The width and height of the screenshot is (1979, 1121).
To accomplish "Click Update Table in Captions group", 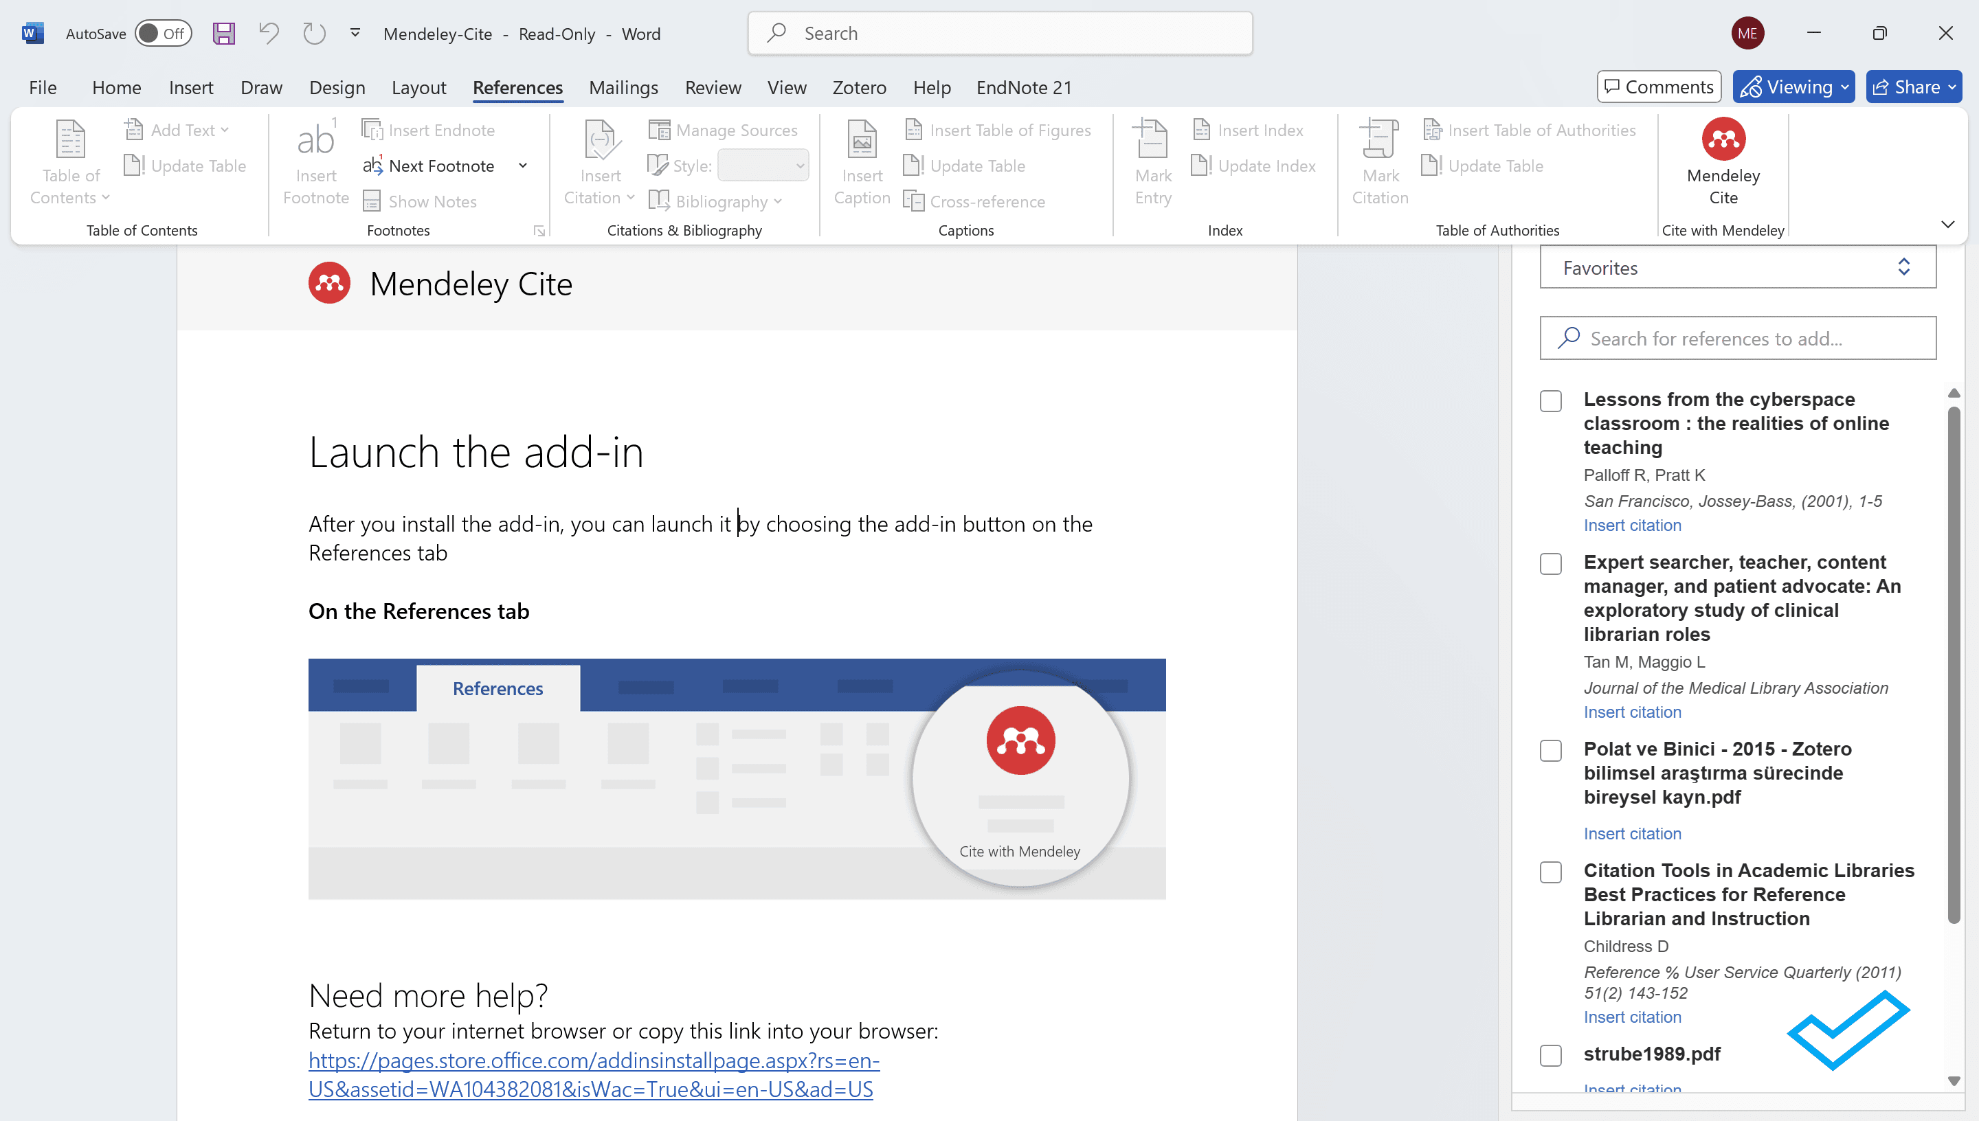I will pos(965,166).
